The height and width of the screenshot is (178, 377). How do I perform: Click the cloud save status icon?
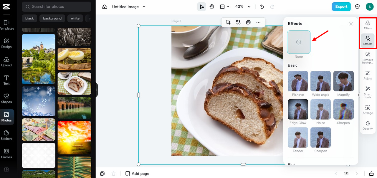coord(105,7)
